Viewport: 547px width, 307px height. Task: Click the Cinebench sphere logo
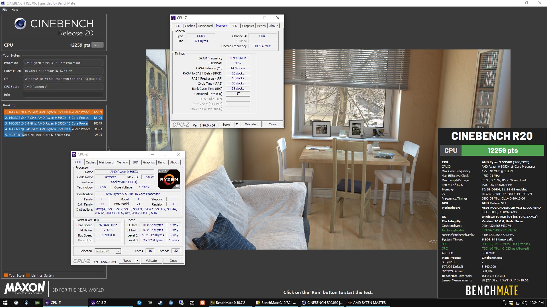(x=21, y=24)
